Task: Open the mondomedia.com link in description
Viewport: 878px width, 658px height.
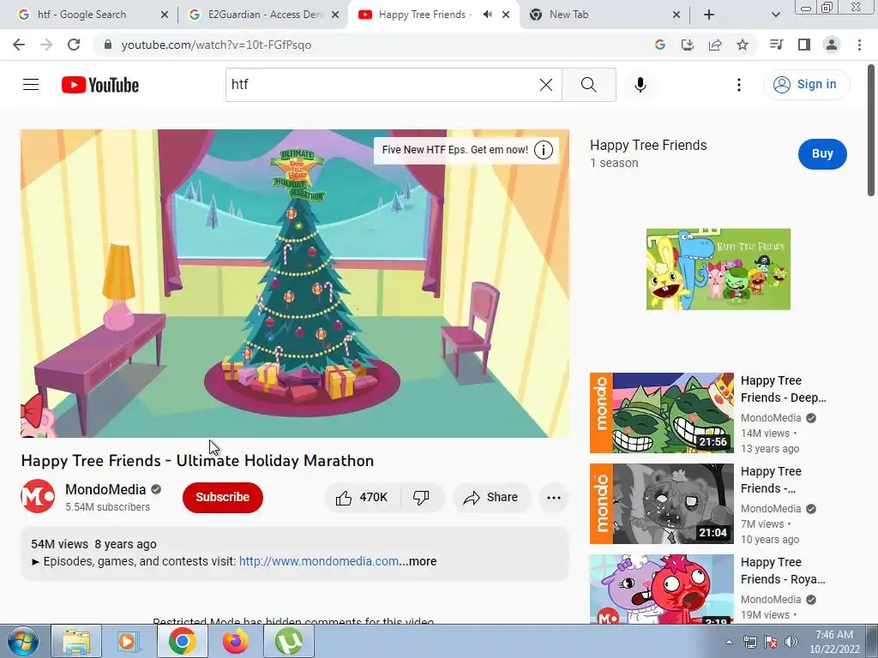Action: click(319, 561)
